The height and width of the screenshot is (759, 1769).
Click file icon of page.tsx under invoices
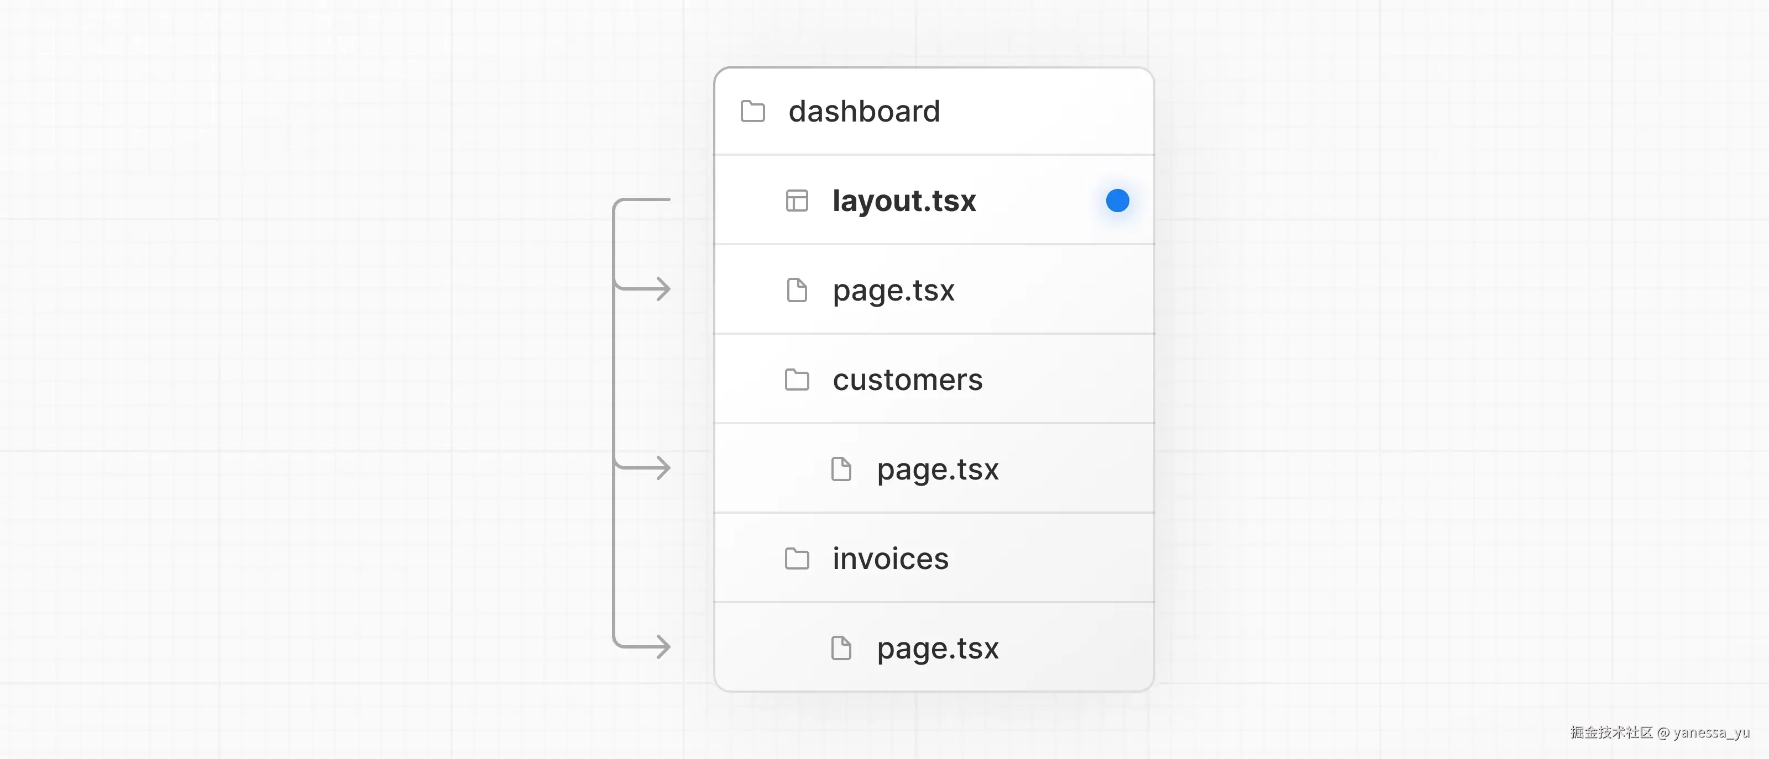840,648
